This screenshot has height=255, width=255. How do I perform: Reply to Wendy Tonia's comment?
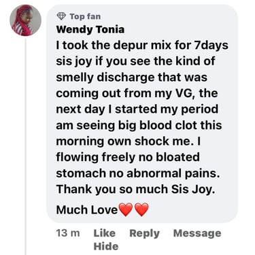click(145, 233)
